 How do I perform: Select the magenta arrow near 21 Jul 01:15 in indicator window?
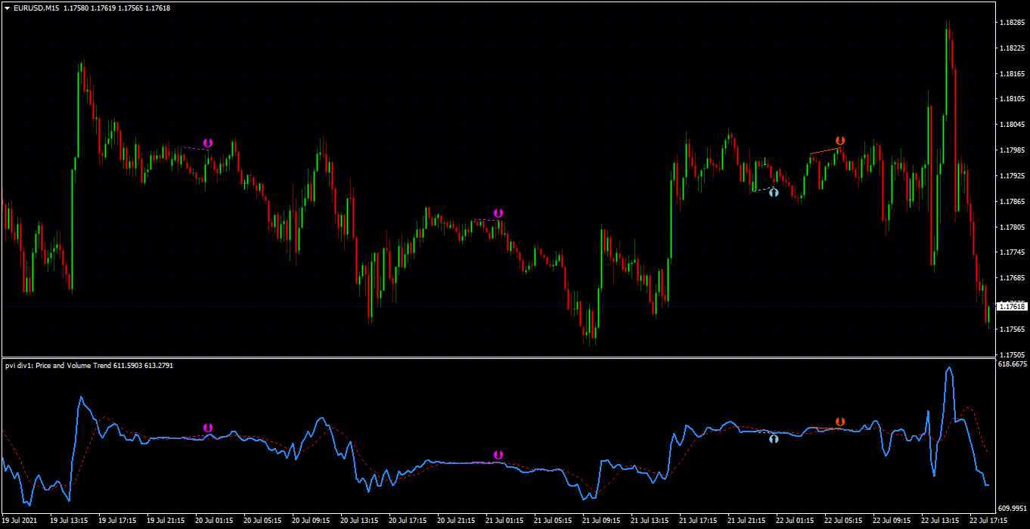click(x=498, y=455)
